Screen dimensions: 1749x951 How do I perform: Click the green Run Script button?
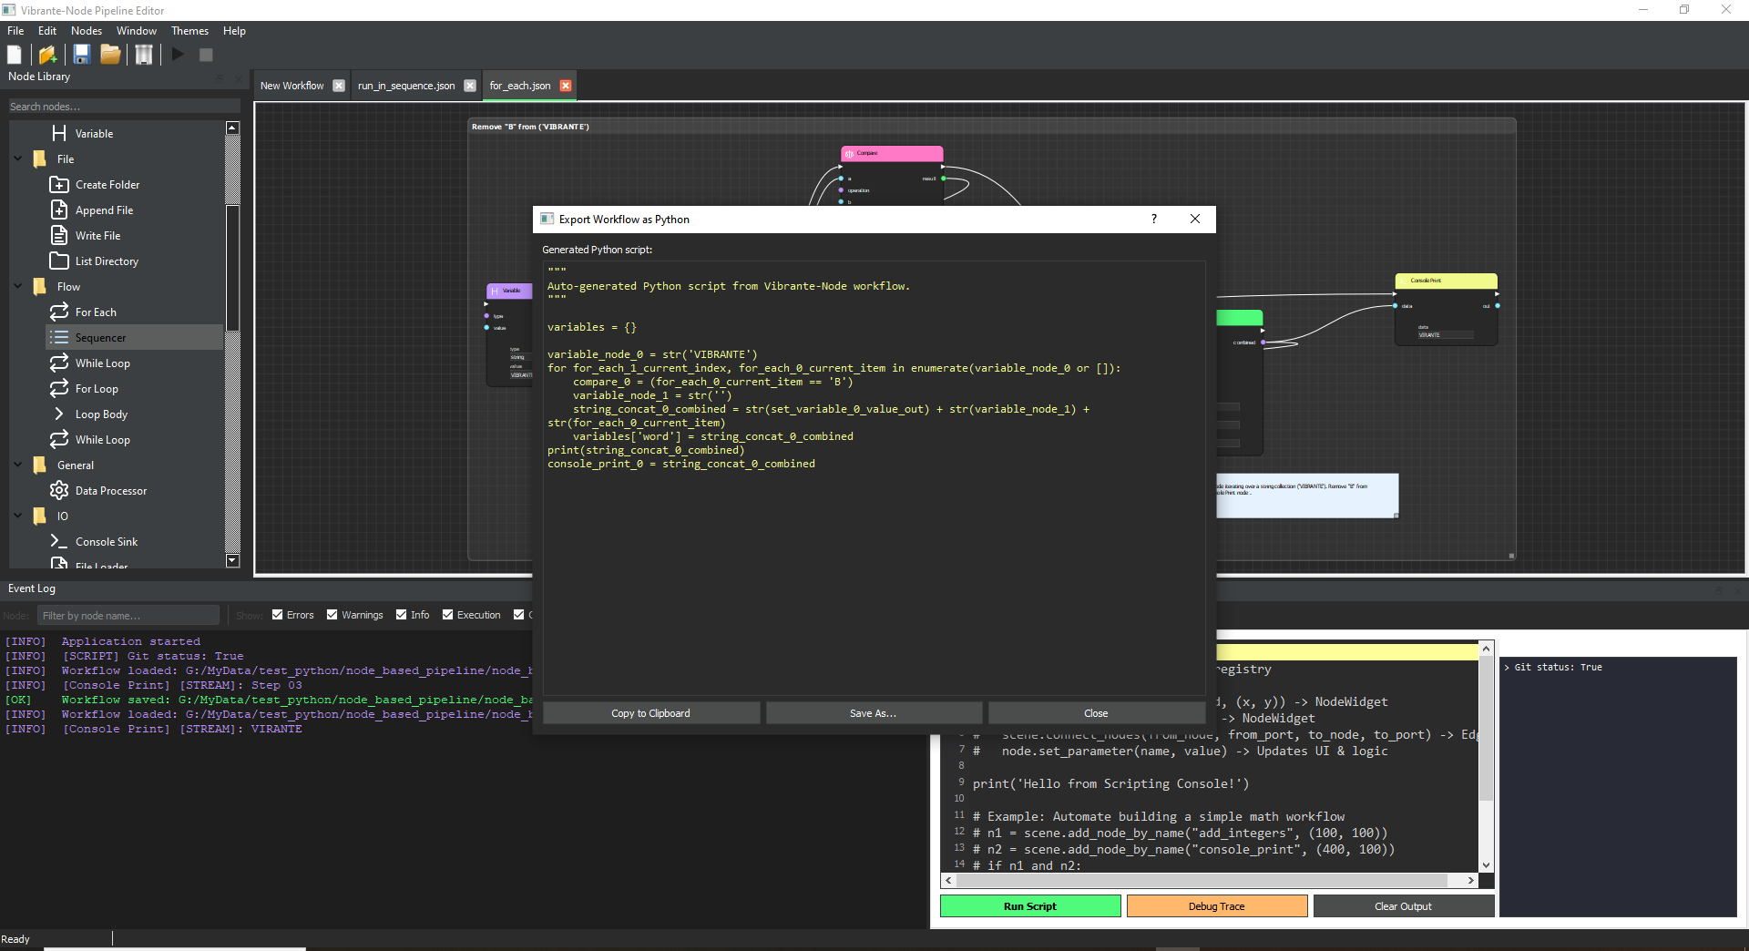pos(1030,906)
